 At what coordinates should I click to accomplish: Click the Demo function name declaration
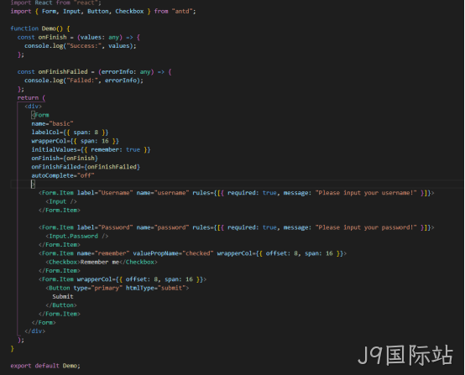pos(49,29)
